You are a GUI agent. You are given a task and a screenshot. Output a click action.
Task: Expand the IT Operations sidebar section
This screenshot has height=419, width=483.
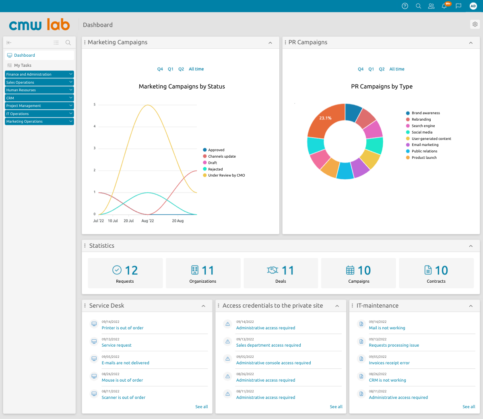click(x=39, y=114)
